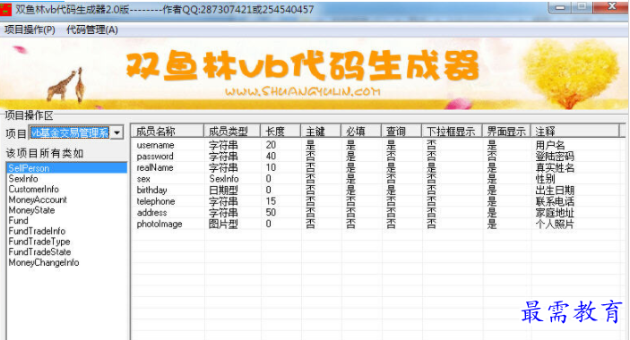Image resolution: width=630 pixels, height=340 pixels.
Task: Click the 真实姓名 comment cell
Action: click(x=555, y=167)
